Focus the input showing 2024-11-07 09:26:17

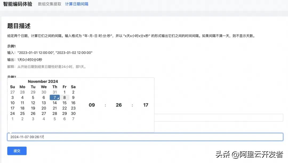pyautogui.click(x=145, y=137)
